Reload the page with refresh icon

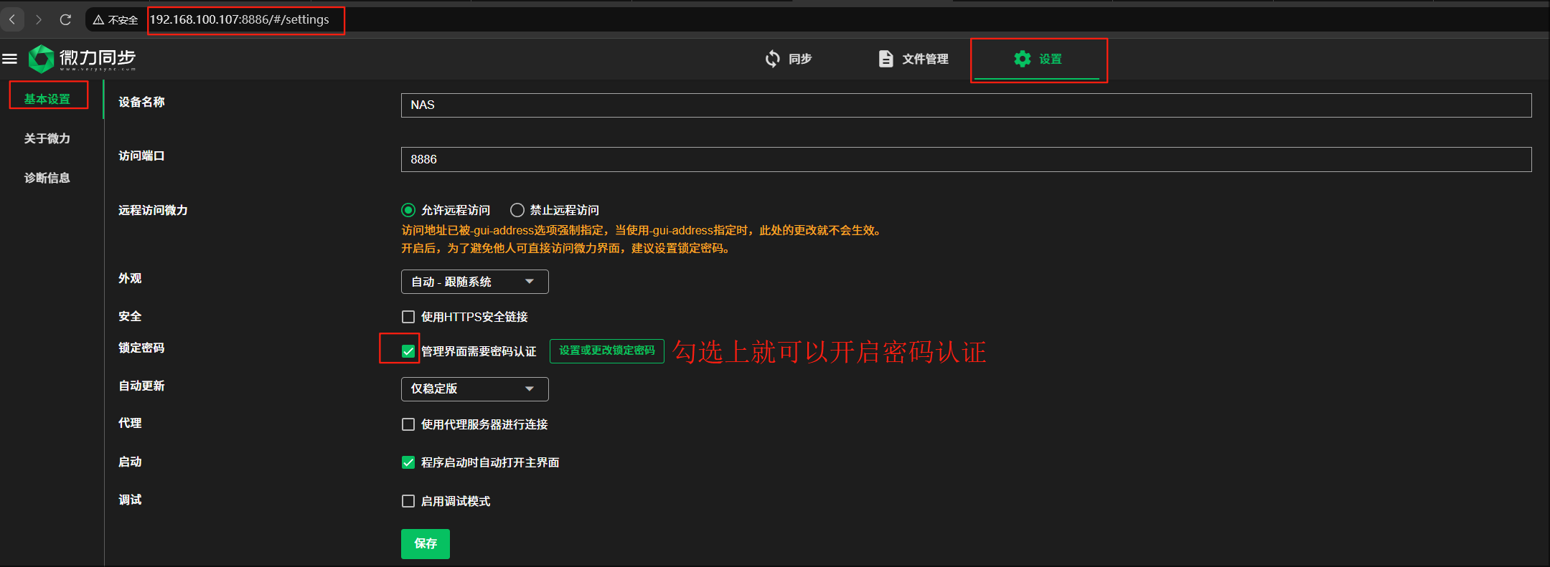coord(65,19)
